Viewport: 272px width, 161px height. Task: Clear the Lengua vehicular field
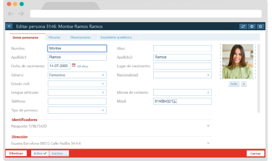pos(103,92)
